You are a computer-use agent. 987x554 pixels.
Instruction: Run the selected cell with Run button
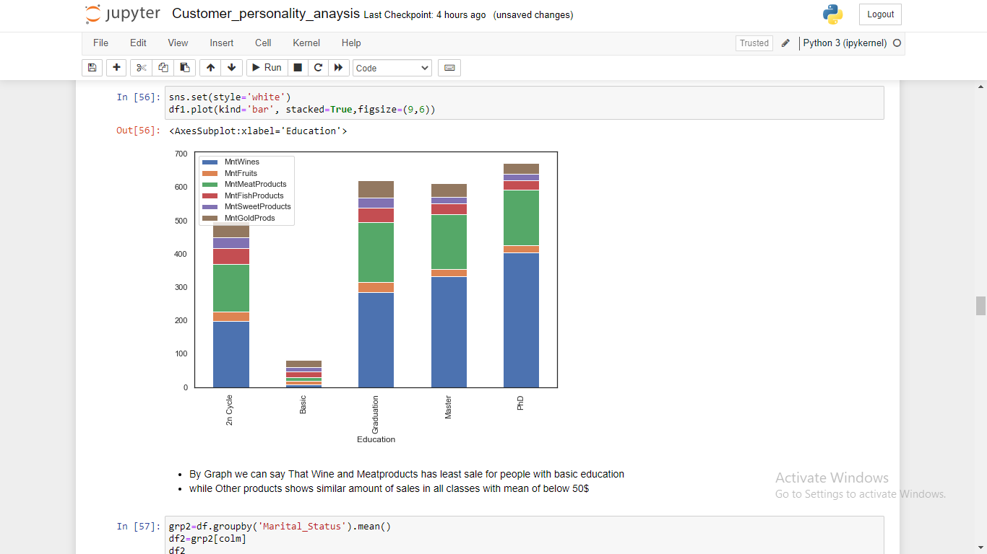pyautogui.click(x=267, y=67)
